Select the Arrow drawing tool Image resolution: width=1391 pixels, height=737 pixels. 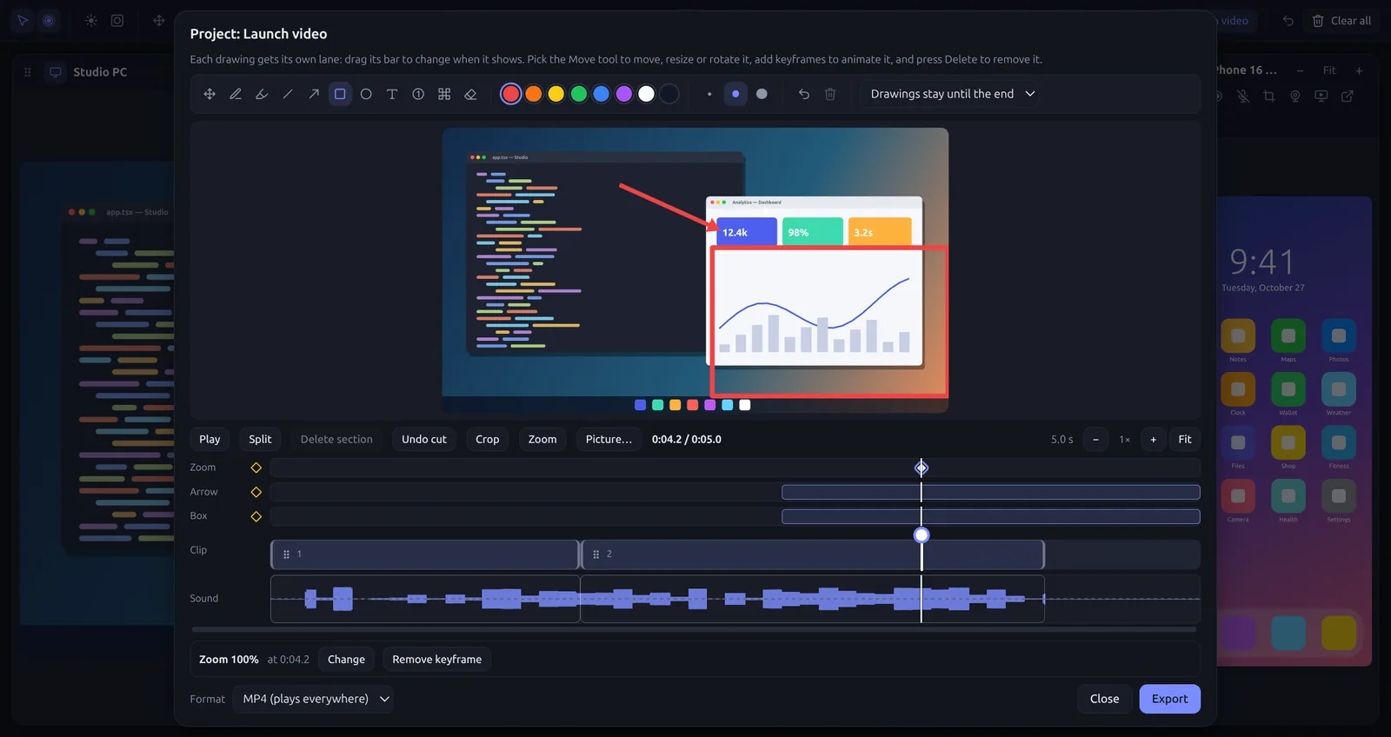314,94
